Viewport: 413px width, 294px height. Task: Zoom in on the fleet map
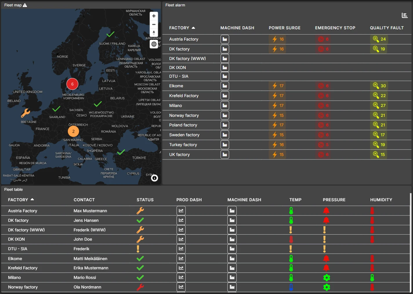click(x=154, y=16)
